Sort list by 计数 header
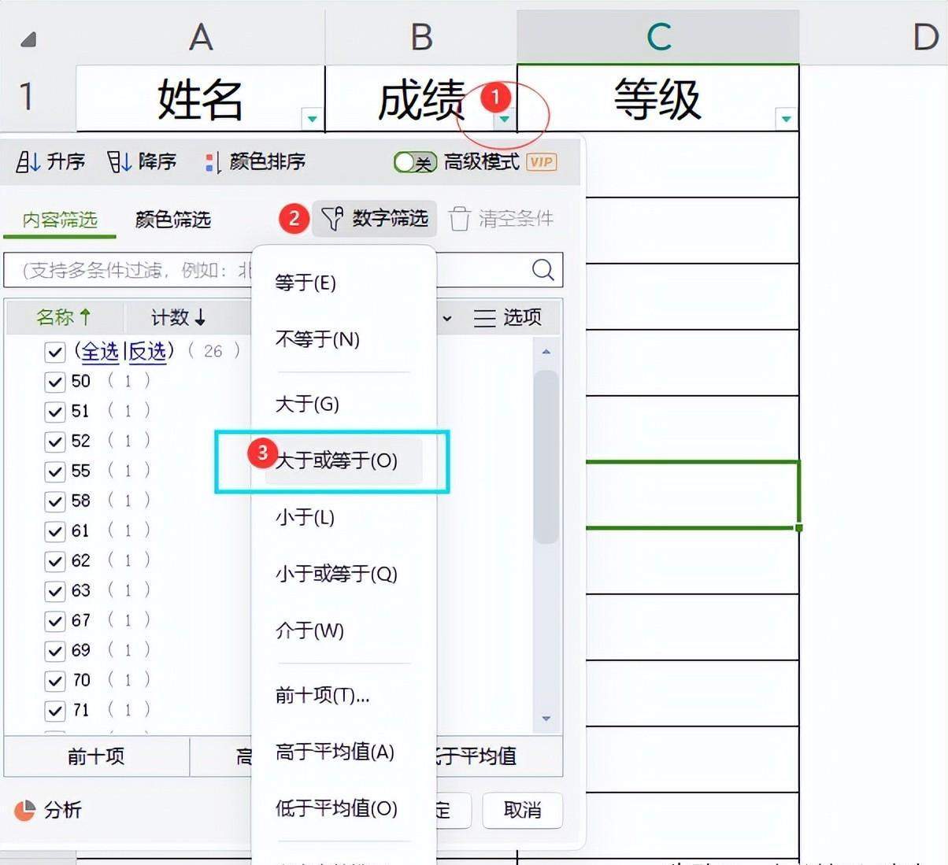Image resolution: width=948 pixels, height=865 pixels. (x=179, y=317)
